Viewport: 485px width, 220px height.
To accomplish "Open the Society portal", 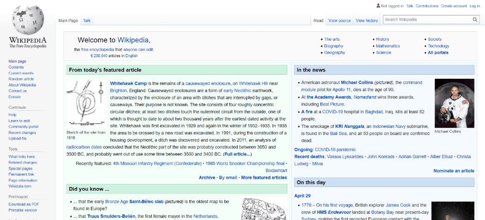I will pos(434,39).
